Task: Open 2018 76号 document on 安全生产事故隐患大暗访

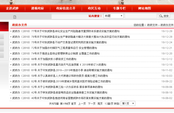Action: pyautogui.click(x=71, y=37)
